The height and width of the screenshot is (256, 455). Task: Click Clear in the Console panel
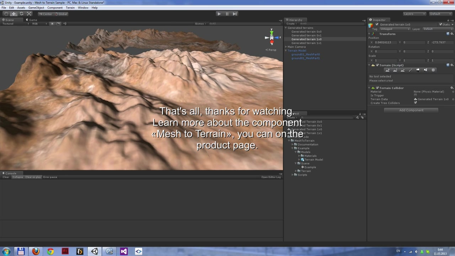coord(5,177)
